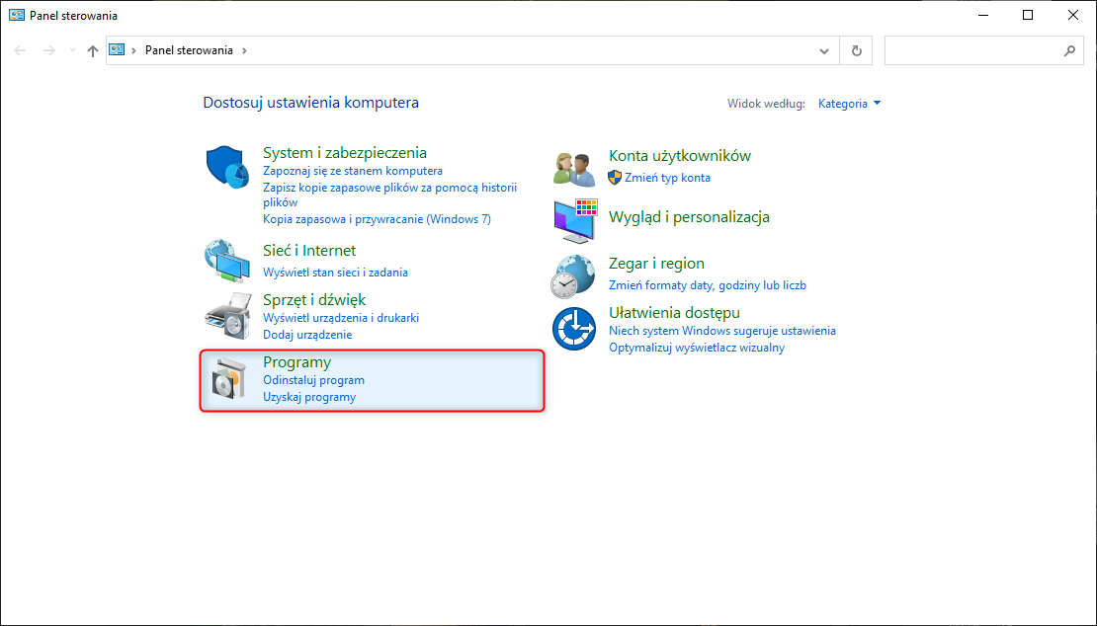Click the Konta użytkowników people icon
Screen dimensions: 1097x626
[x=574, y=168]
